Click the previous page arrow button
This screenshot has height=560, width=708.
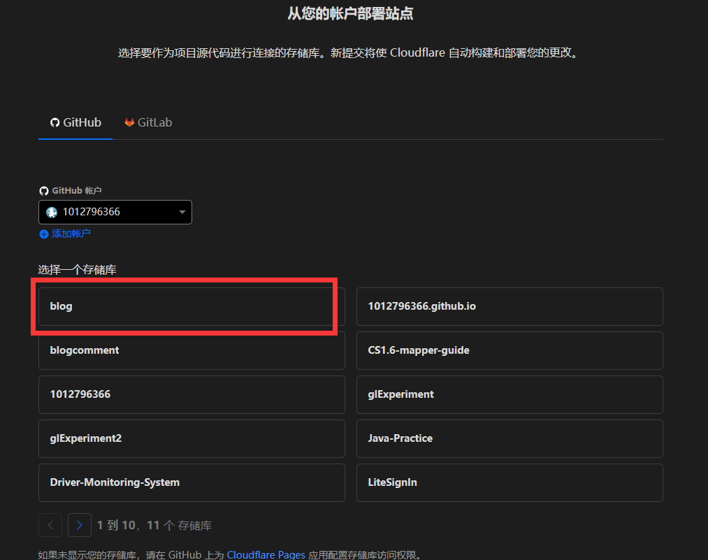pyautogui.click(x=50, y=525)
